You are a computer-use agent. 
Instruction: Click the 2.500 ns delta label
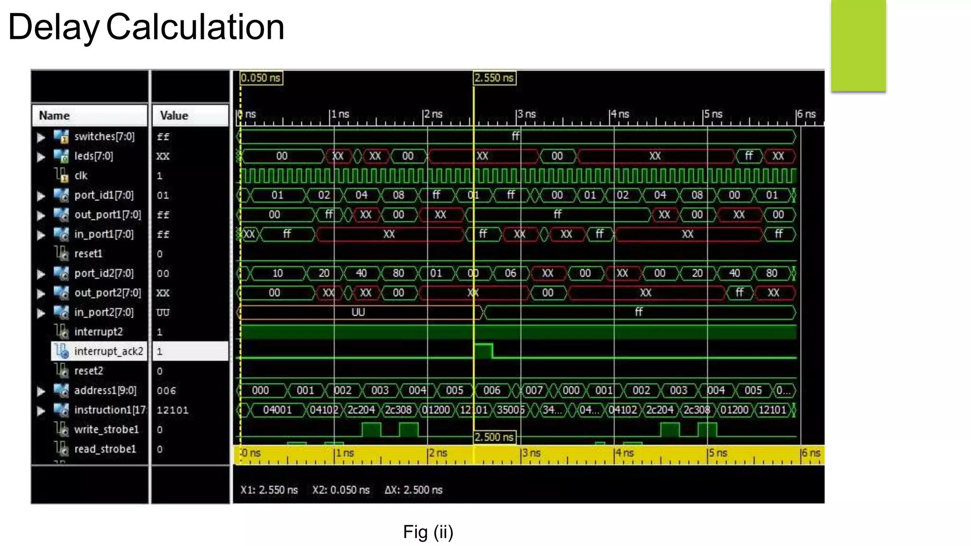pyautogui.click(x=494, y=437)
